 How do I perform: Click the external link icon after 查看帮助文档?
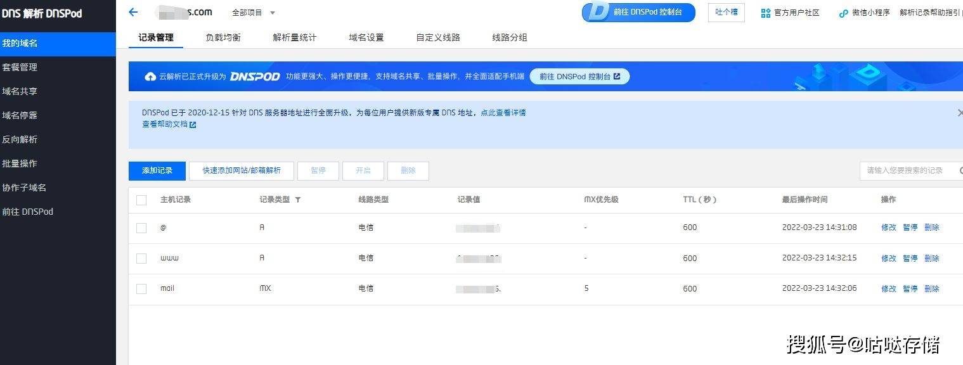(193, 125)
